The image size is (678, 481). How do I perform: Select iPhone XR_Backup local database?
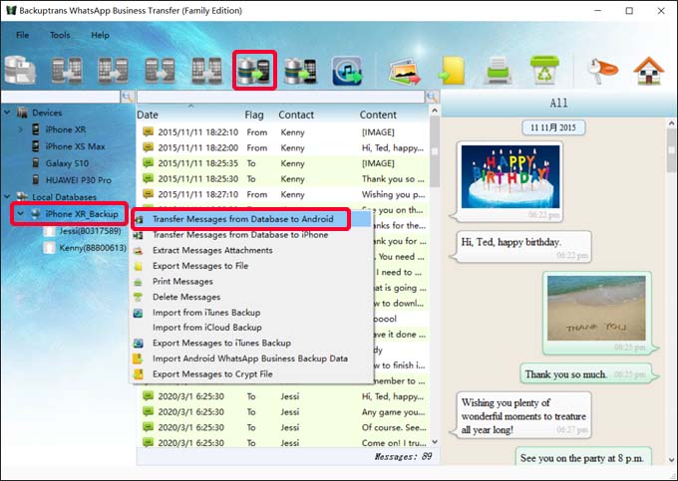click(x=82, y=214)
